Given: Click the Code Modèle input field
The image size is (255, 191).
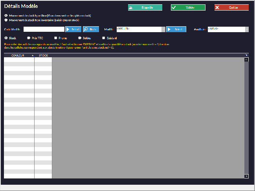Looking at the screenshot, I should [x=44, y=29].
